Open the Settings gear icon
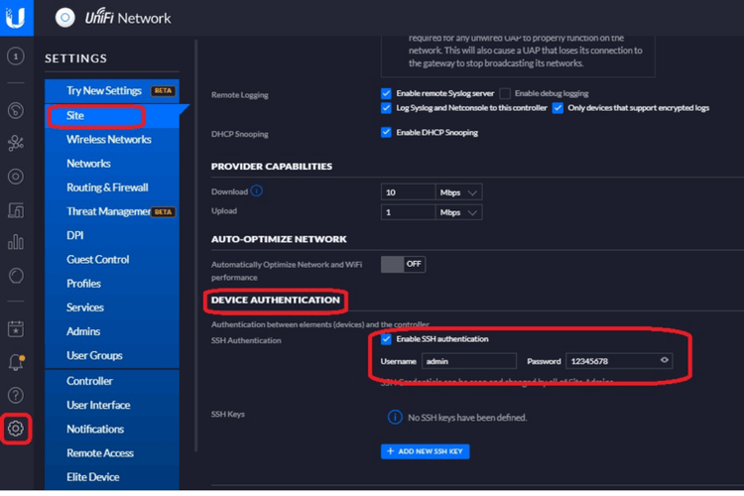Image resolution: width=744 pixels, height=496 pixels. click(x=16, y=429)
